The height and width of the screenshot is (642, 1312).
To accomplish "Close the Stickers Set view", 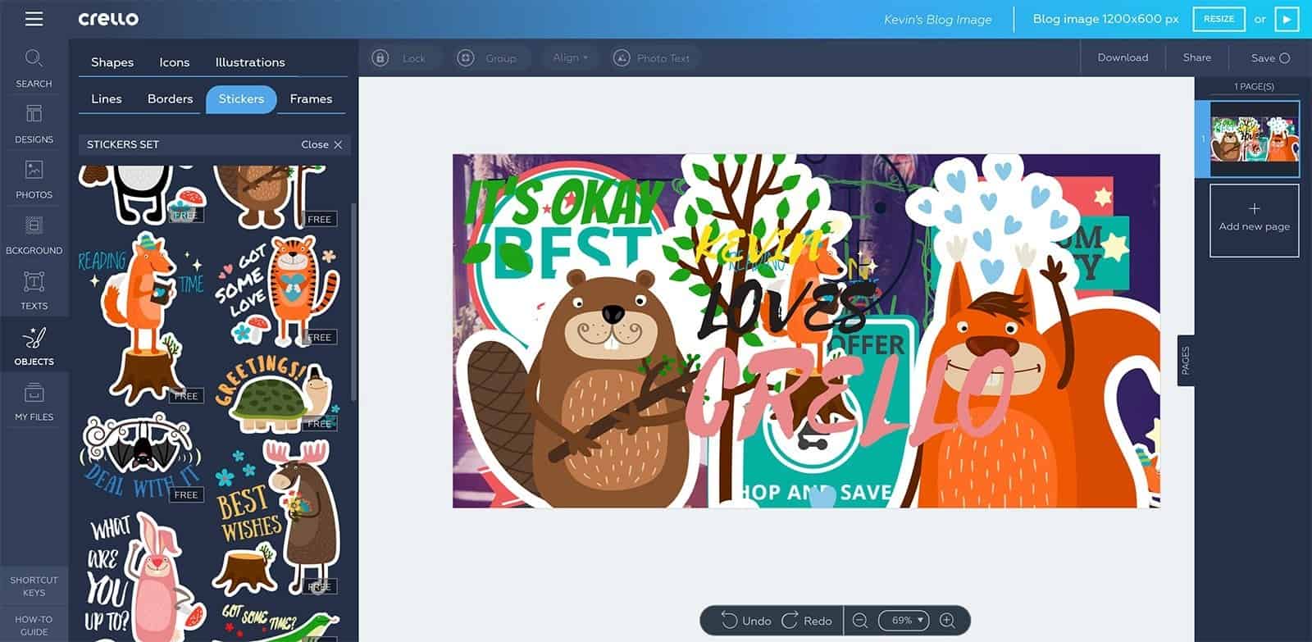I will tap(321, 144).
